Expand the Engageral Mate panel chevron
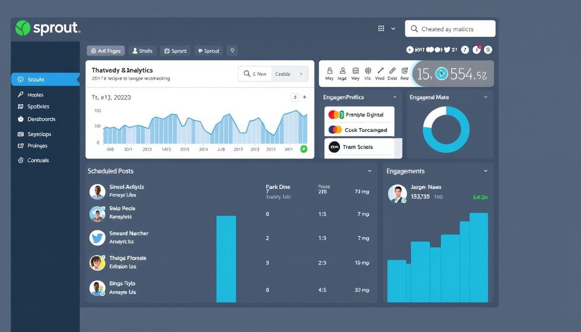The width and height of the screenshot is (581, 332). point(485,97)
